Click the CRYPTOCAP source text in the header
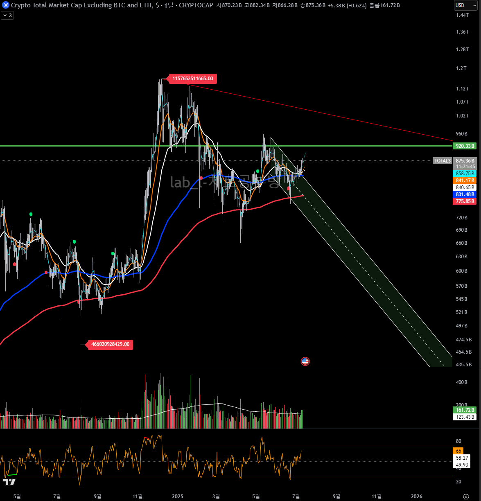Viewport: 481px width, 501px height. point(196,5)
